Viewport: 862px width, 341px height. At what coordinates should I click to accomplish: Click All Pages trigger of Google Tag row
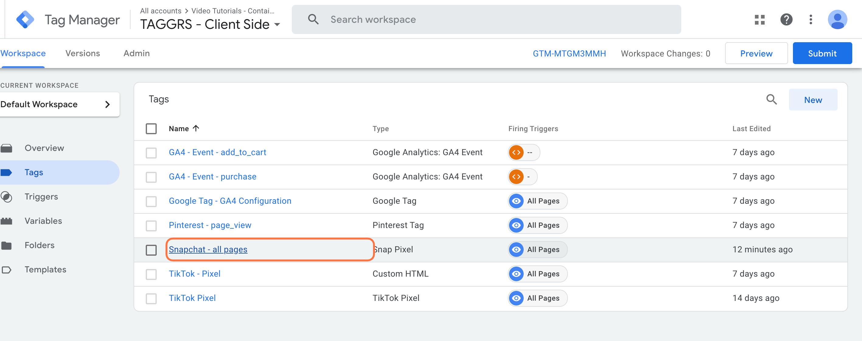(537, 201)
